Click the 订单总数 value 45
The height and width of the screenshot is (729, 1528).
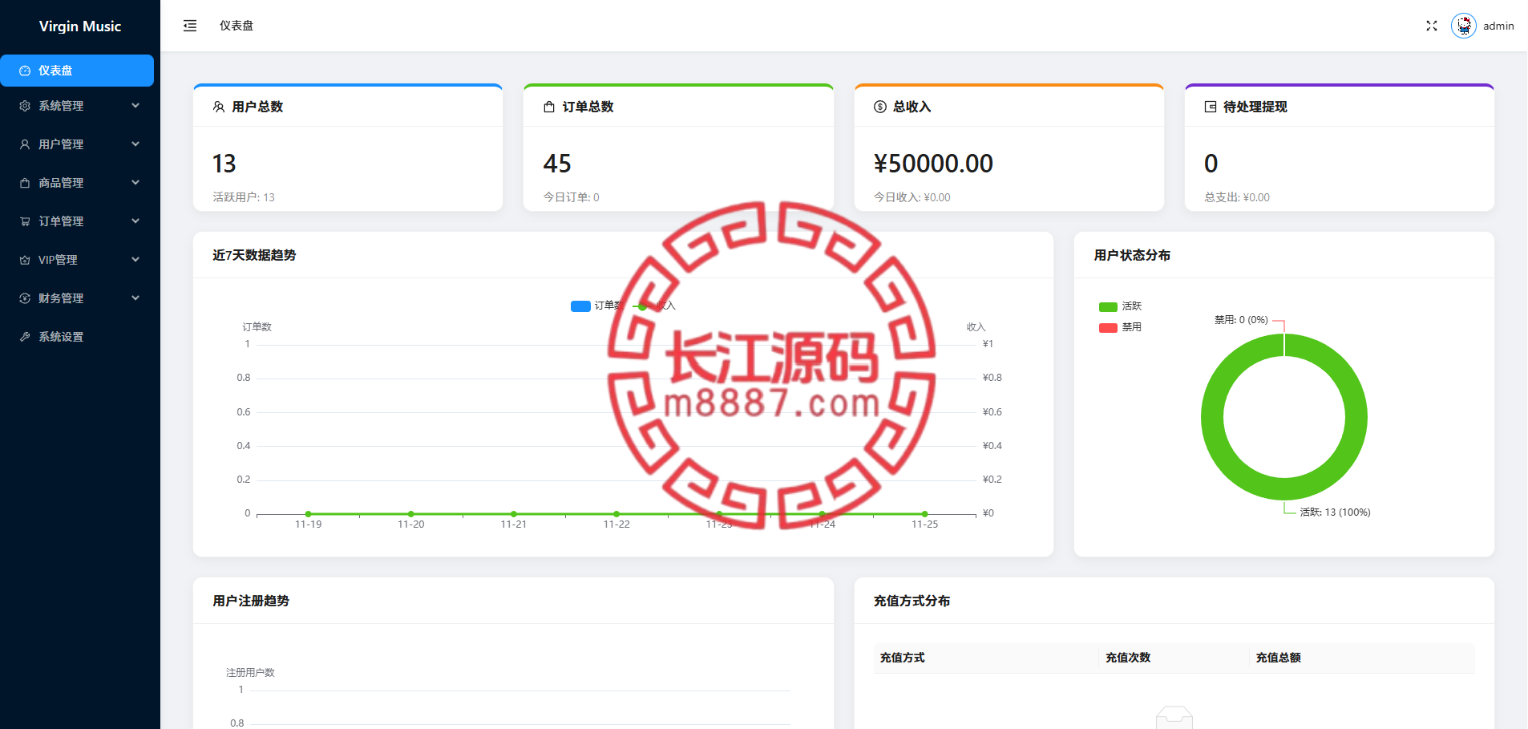tap(557, 164)
